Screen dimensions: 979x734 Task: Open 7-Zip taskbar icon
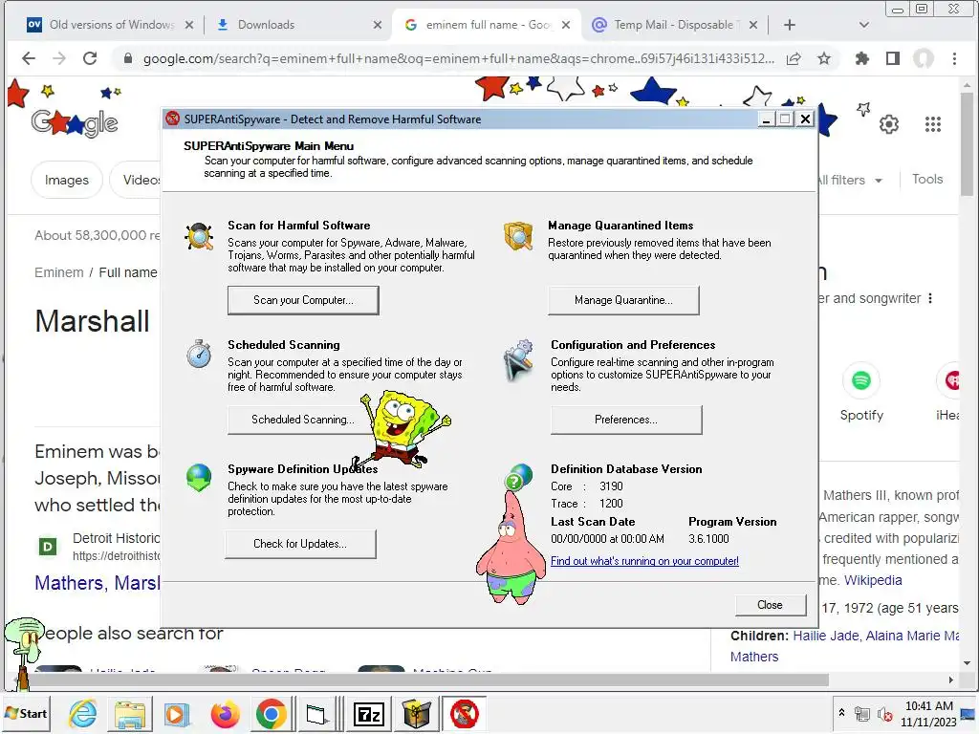pyautogui.click(x=368, y=713)
